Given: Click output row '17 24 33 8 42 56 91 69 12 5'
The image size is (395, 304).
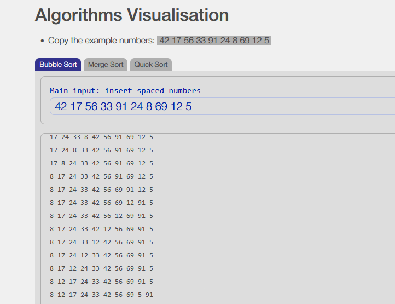Looking at the screenshot, I should coord(101,137).
